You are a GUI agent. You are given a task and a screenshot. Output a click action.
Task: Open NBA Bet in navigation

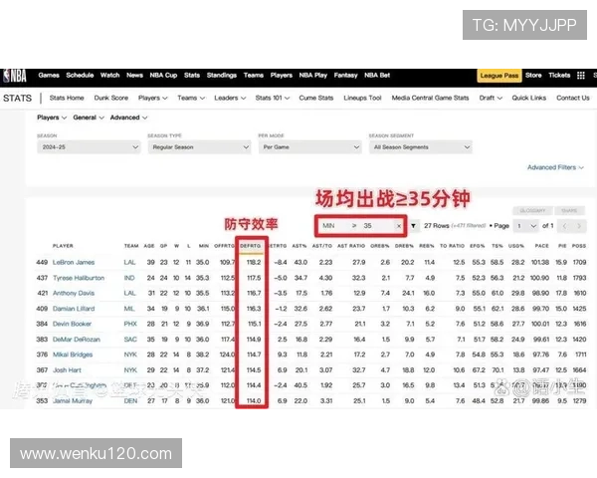point(377,76)
